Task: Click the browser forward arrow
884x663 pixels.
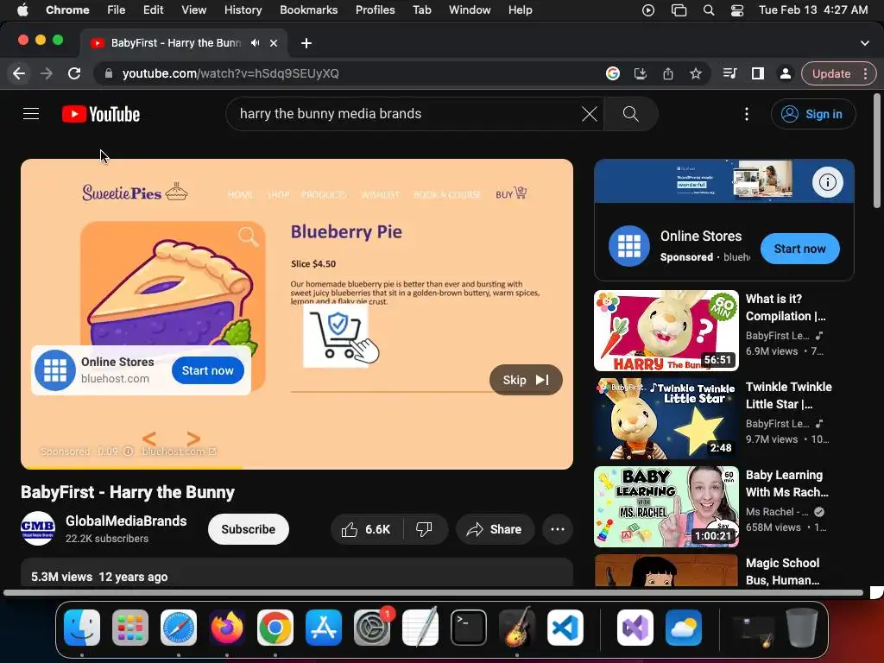Action: click(47, 73)
